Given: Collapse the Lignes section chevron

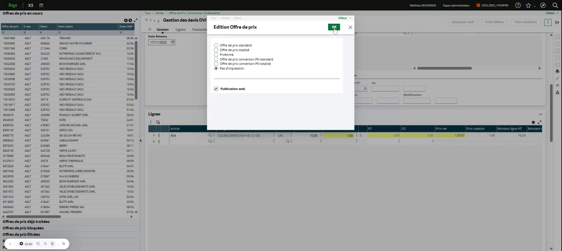Looking at the screenshot, I should (541, 114).
